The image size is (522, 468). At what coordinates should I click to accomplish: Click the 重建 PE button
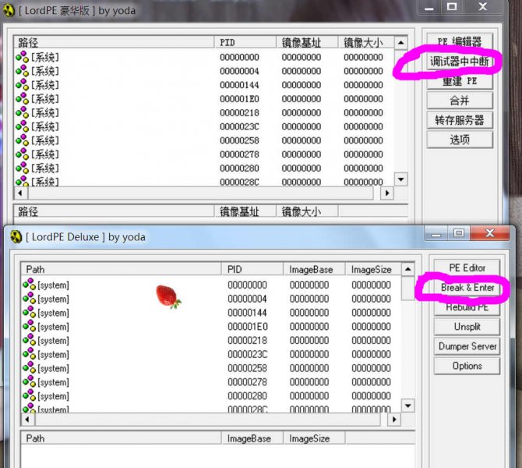(460, 81)
